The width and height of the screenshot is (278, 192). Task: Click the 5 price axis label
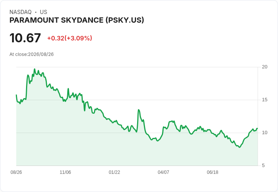(x=263, y=166)
